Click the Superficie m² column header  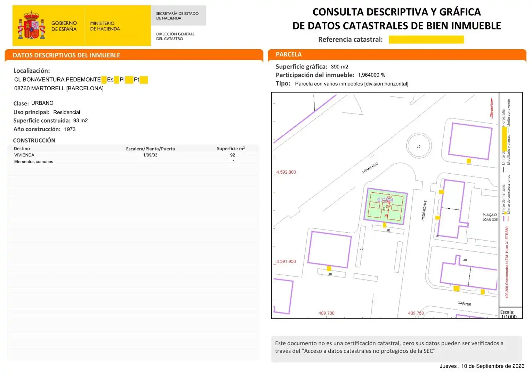pyautogui.click(x=231, y=149)
